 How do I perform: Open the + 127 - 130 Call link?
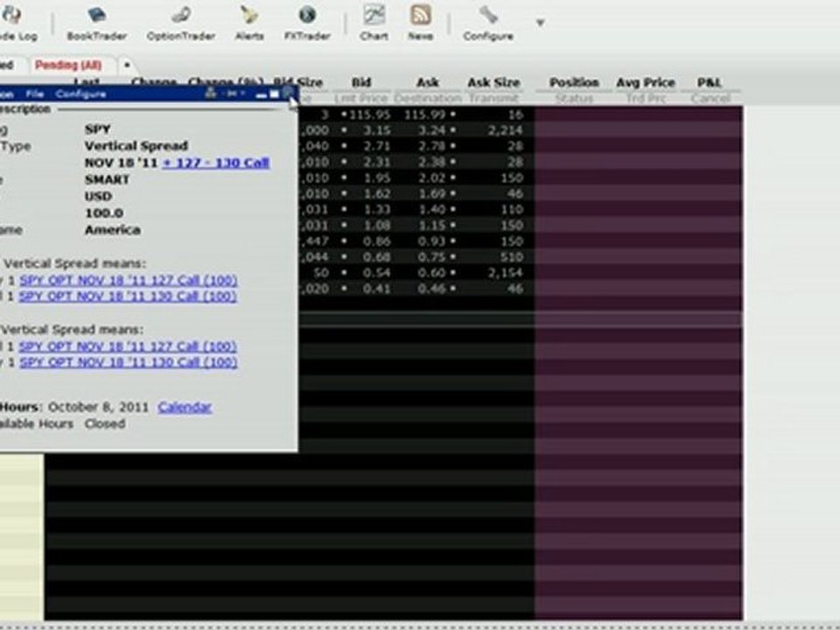pos(215,163)
